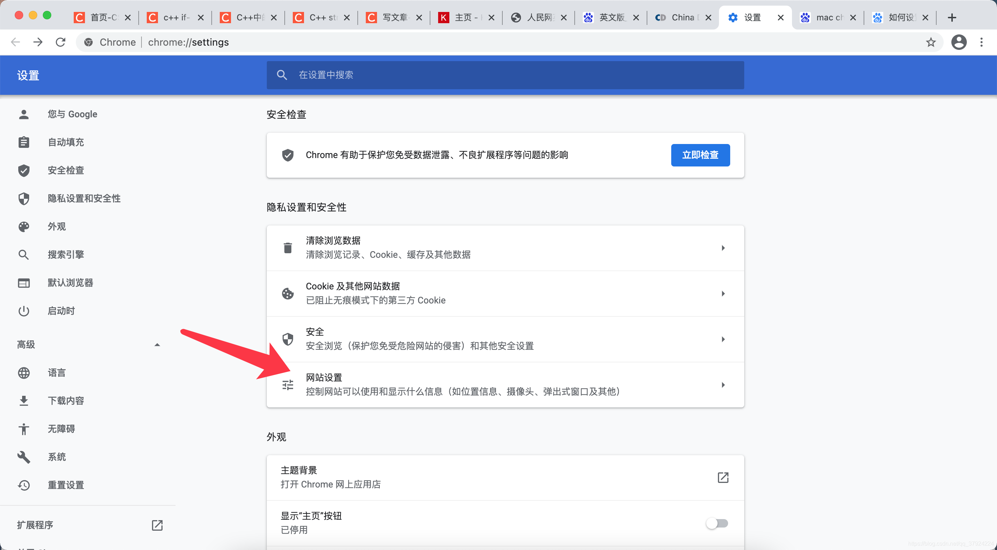Open the Chrome three-dot menu
The width and height of the screenshot is (997, 550).
981,42
